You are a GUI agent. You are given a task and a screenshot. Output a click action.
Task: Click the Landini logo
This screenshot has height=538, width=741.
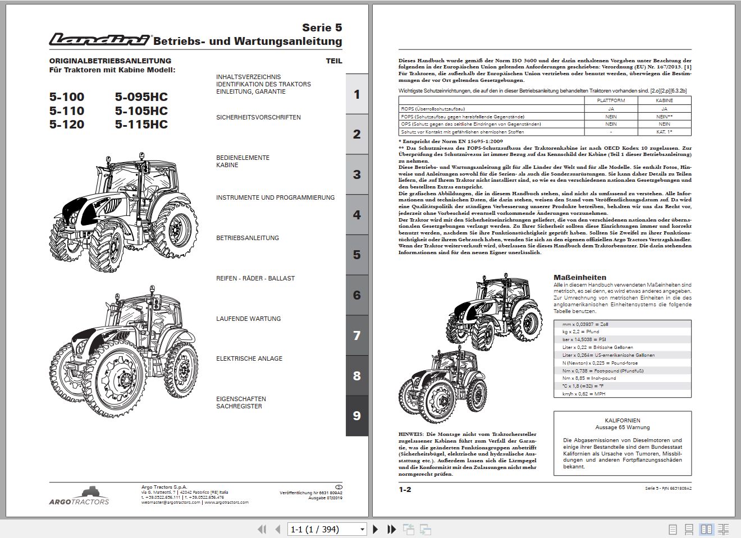click(99, 39)
